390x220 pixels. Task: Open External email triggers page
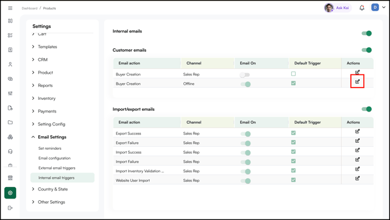click(x=56, y=168)
